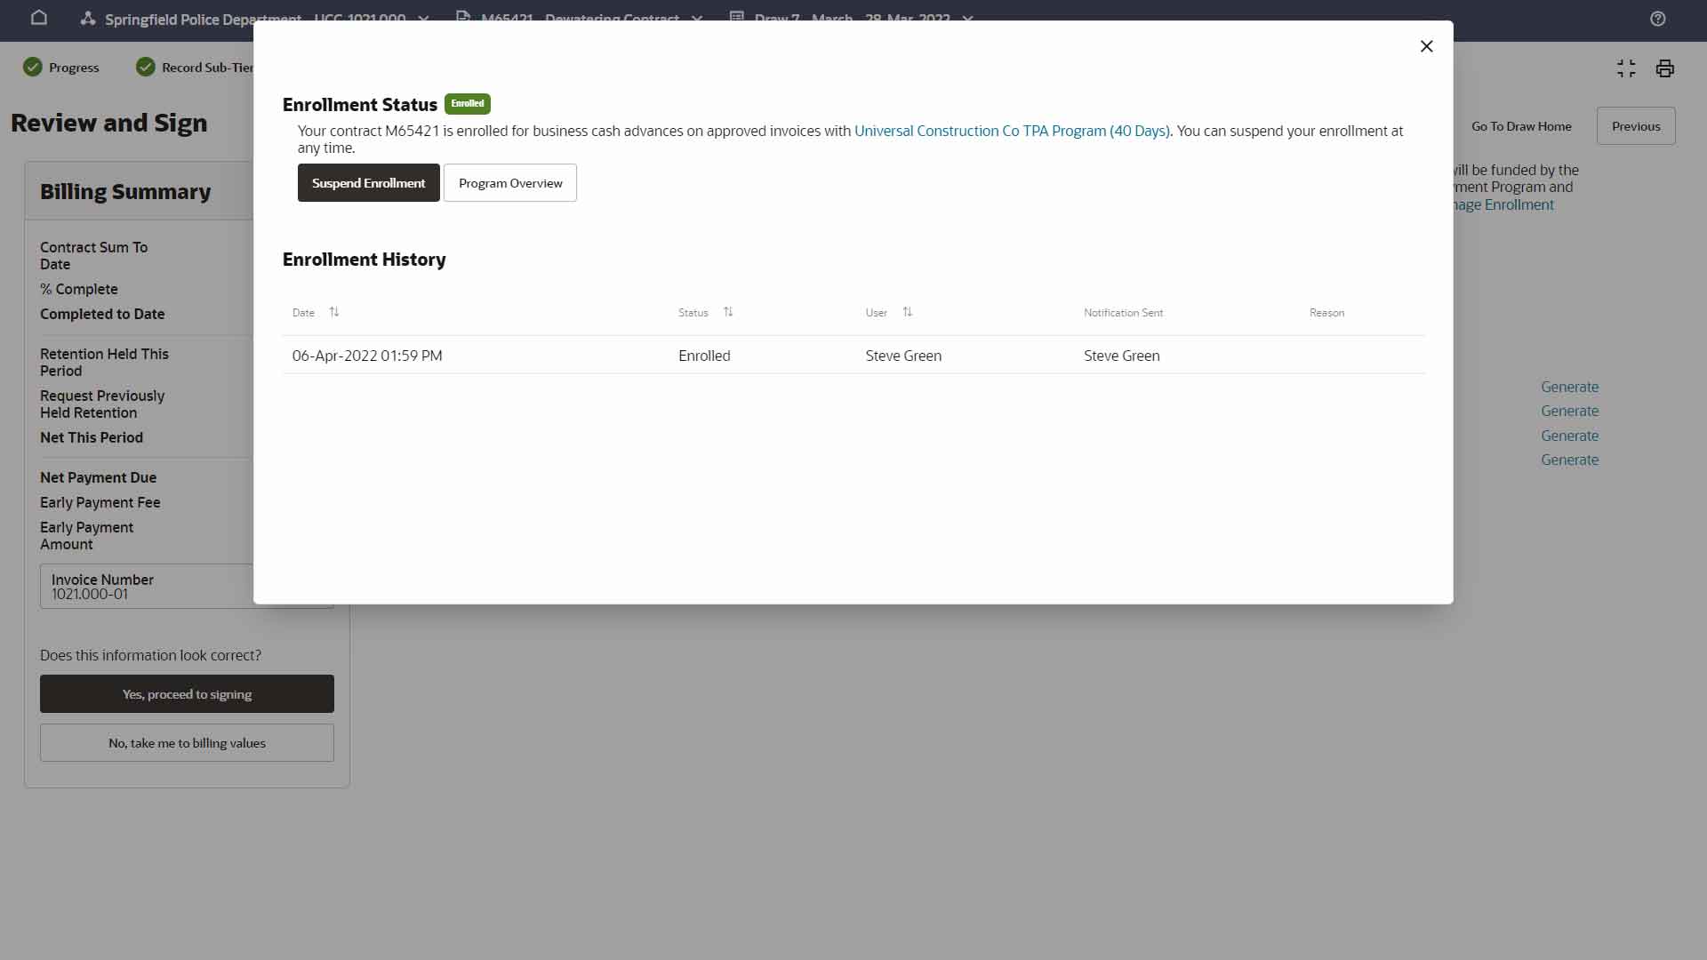The width and height of the screenshot is (1707, 960).
Task: Click the collapse fullscreen icon
Action: pyautogui.click(x=1625, y=68)
